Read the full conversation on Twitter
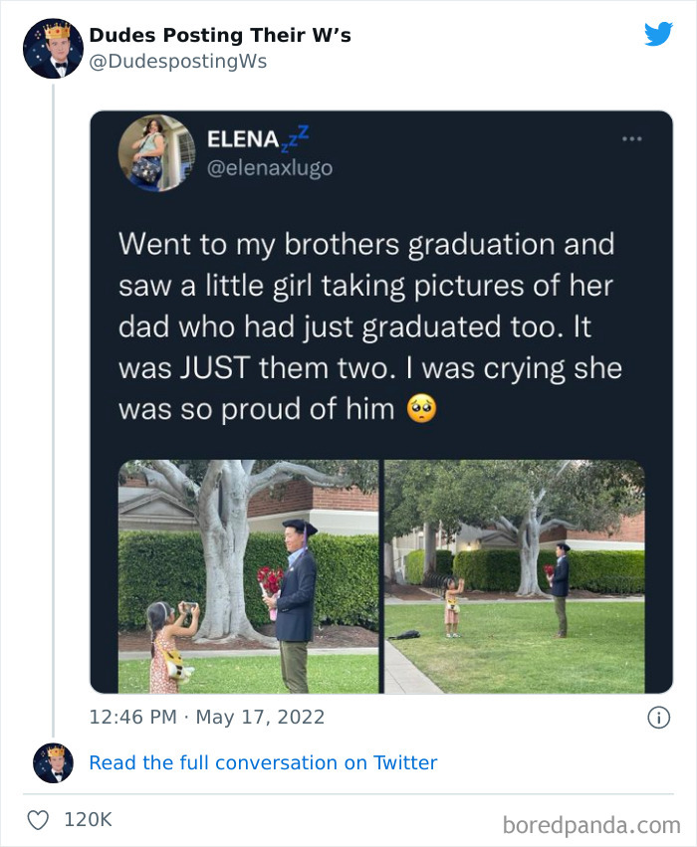This screenshot has height=847, width=697. pos(263,762)
